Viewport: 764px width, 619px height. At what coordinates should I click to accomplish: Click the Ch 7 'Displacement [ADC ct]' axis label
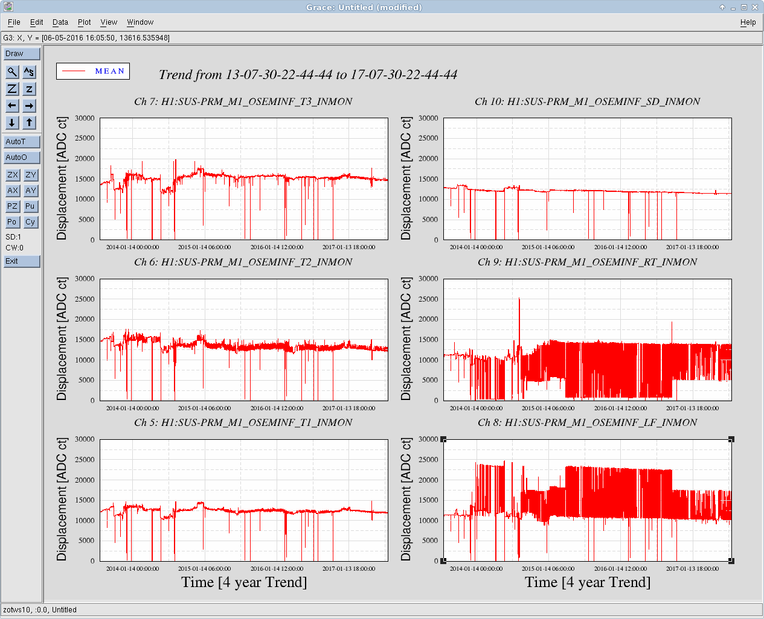tap(62, 179)
